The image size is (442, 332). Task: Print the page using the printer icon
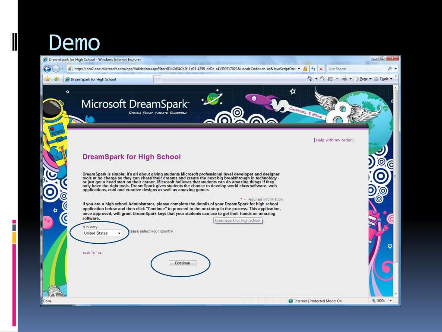[344, 79]
